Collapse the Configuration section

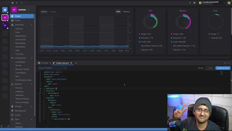click(x=31, y=58)
